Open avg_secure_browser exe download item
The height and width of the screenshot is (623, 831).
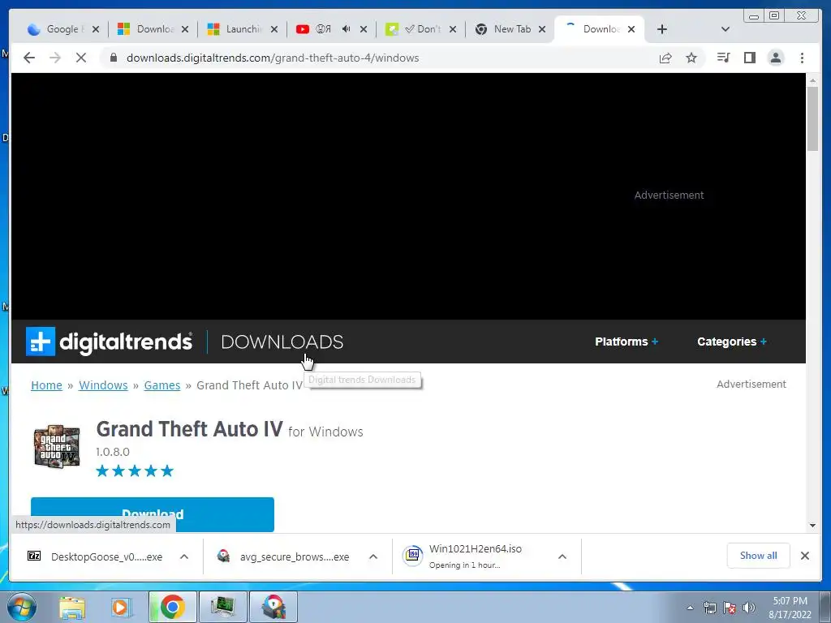click(294, 556)
